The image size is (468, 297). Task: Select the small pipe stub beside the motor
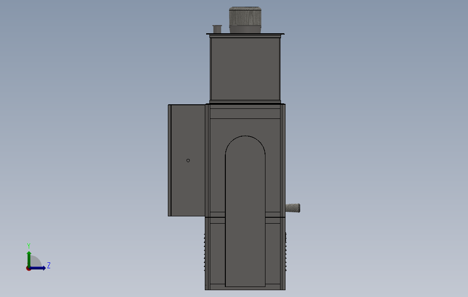[217, 29]
